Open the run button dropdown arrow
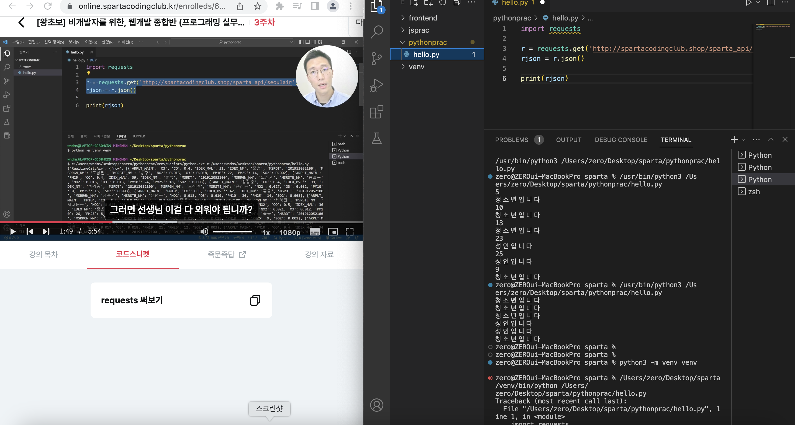The image size is (795, 425). point(758,3)
